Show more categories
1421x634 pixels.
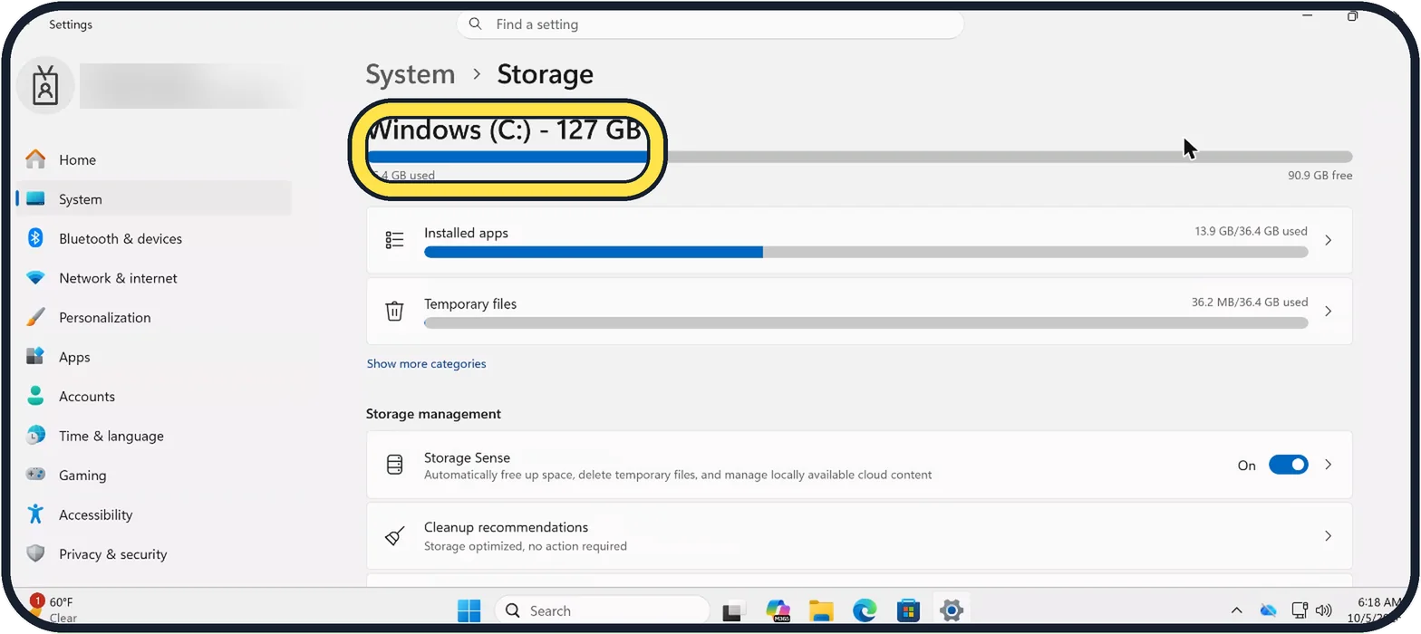pos(426,363)
